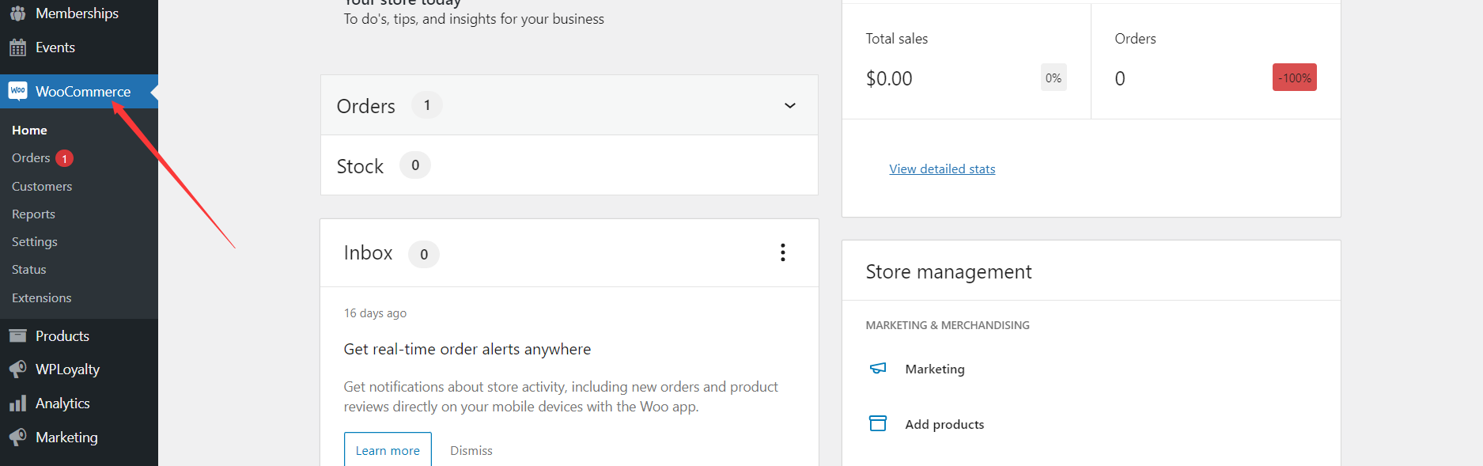
Task: Click the Add products box icon
Action: click(x=878, y=423)
